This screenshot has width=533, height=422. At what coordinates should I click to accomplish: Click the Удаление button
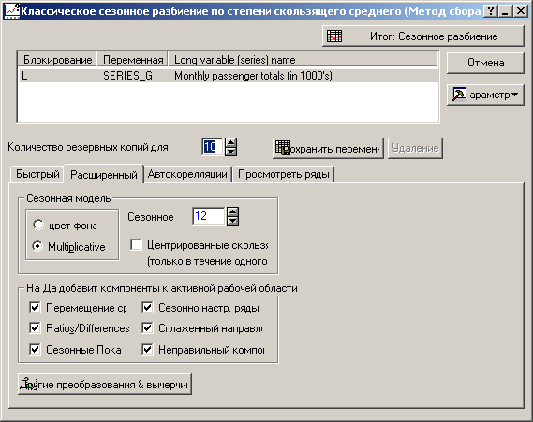pos(415,148)
